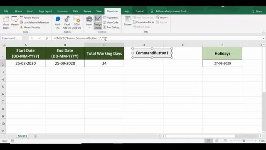Click the zoom slider handle
266x150 pixels.
[244, 141]
